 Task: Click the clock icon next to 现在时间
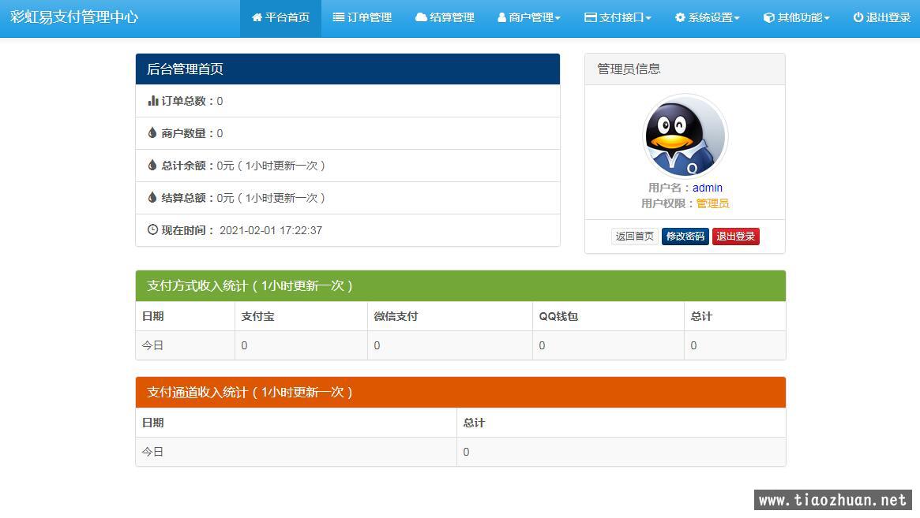click(152, 229)
